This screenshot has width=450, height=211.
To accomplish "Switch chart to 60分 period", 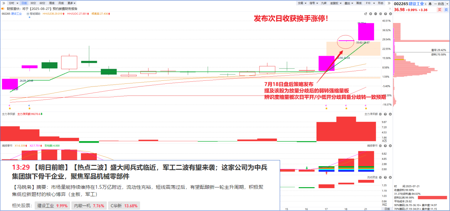I will (42, 3).
